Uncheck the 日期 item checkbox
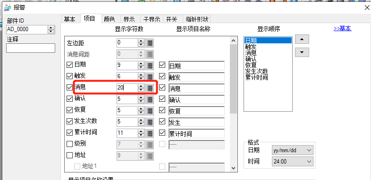Viewport: 371px width, 180px height. click(69, 65)
